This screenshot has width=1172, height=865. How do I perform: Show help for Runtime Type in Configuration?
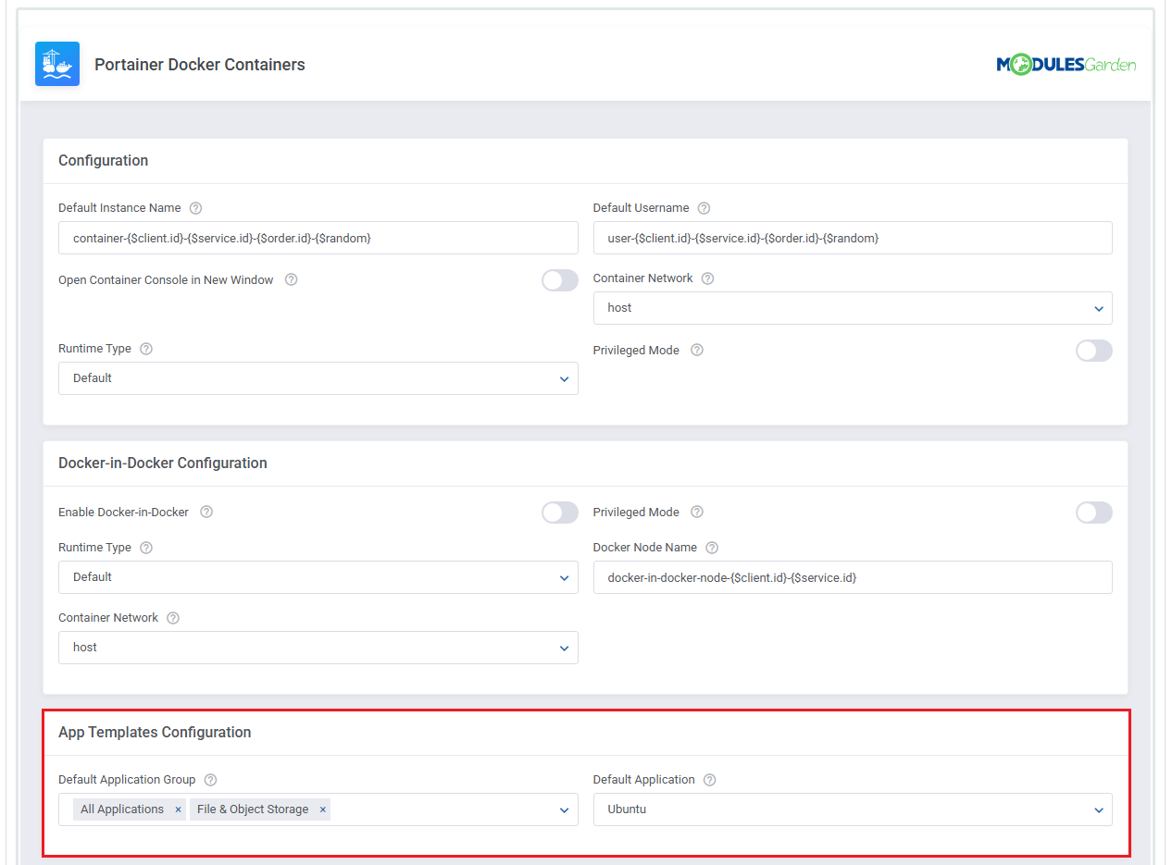pyautogui.click(x=145, y=349)
